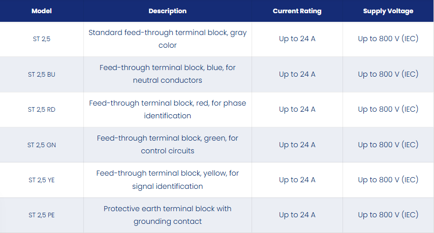Viewport: 434px width, 233px height.
Task: Click the current rating for ST 2,5 BU
Action: [x=297, y=74]
